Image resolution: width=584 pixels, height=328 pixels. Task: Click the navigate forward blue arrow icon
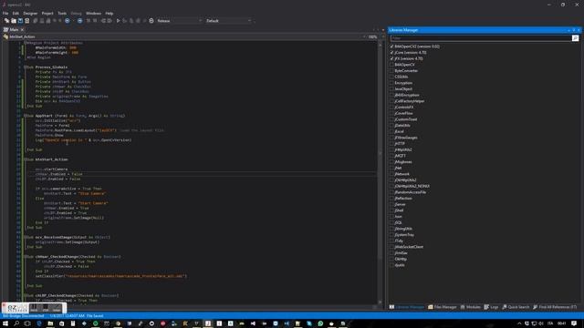tap(79, 21)
